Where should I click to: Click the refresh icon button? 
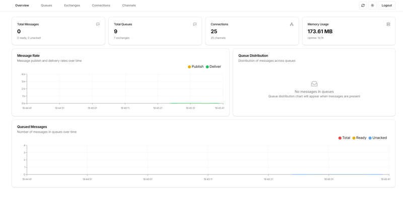click(x=363, y=6)
